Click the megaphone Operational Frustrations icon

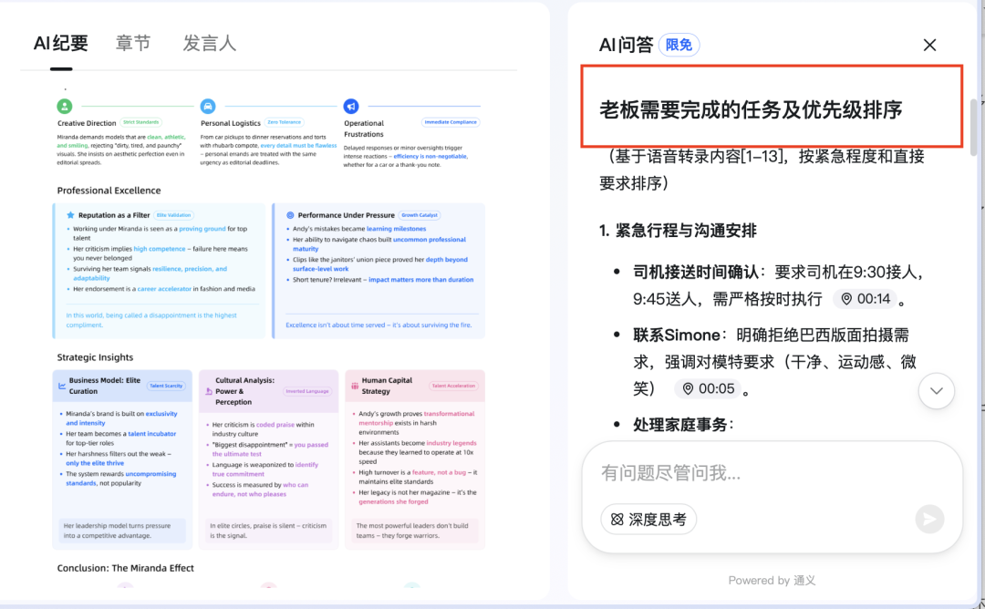351,107
